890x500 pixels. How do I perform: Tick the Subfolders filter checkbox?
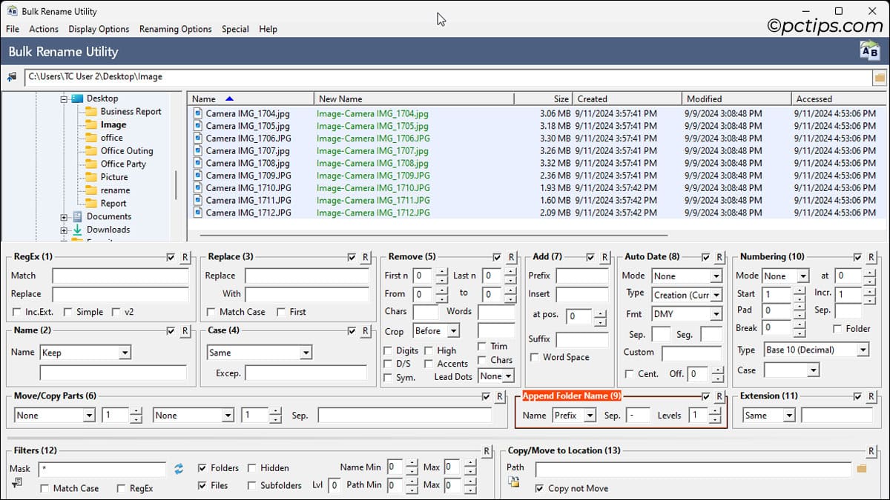tap(251, 486)
